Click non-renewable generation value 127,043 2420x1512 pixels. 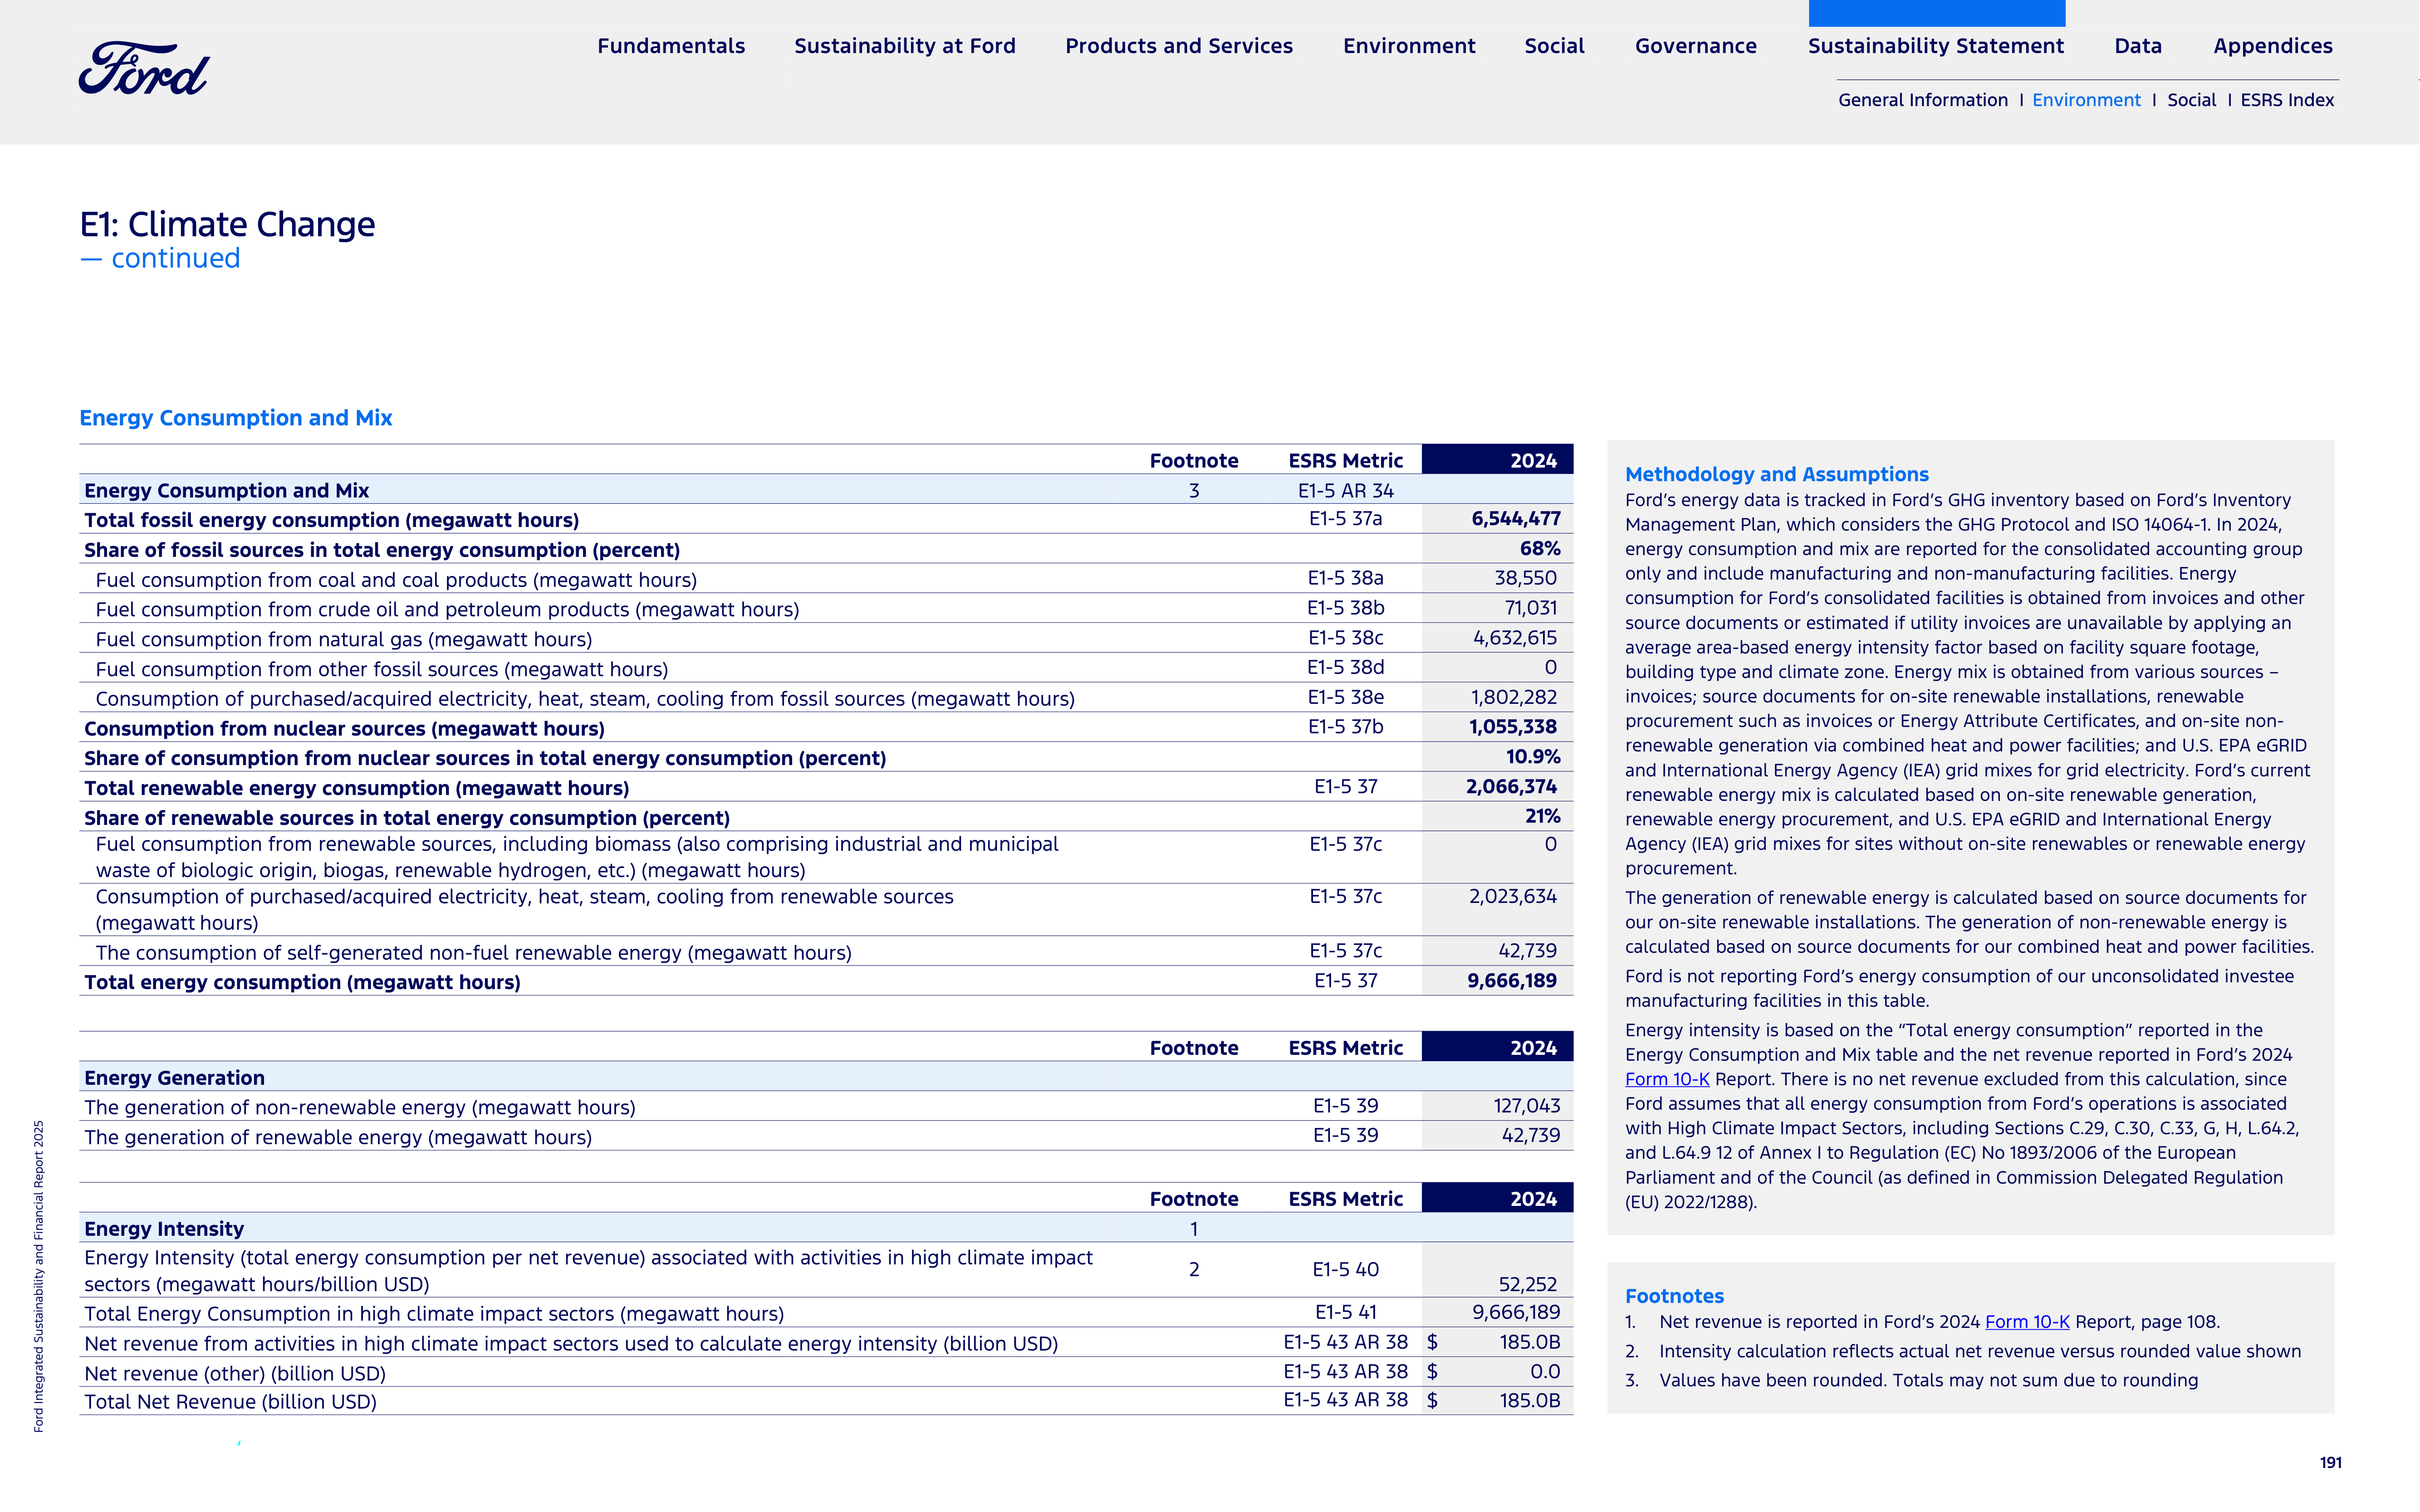pos(1527,1106)
